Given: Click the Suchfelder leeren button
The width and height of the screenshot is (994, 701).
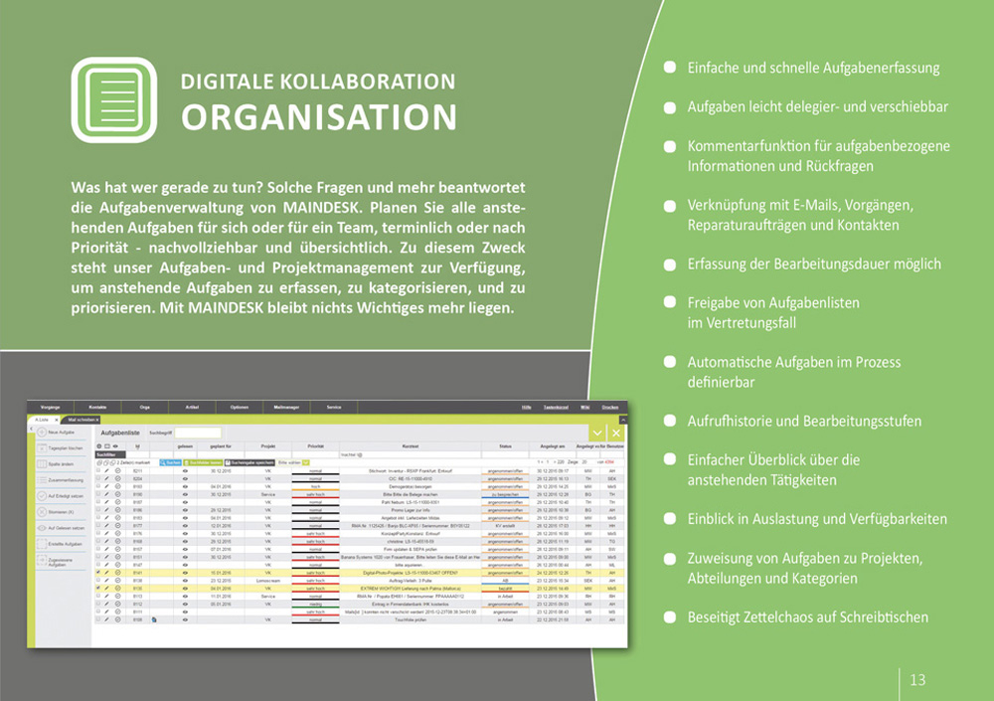Looking at the screenshot, I should pos(203,463).
